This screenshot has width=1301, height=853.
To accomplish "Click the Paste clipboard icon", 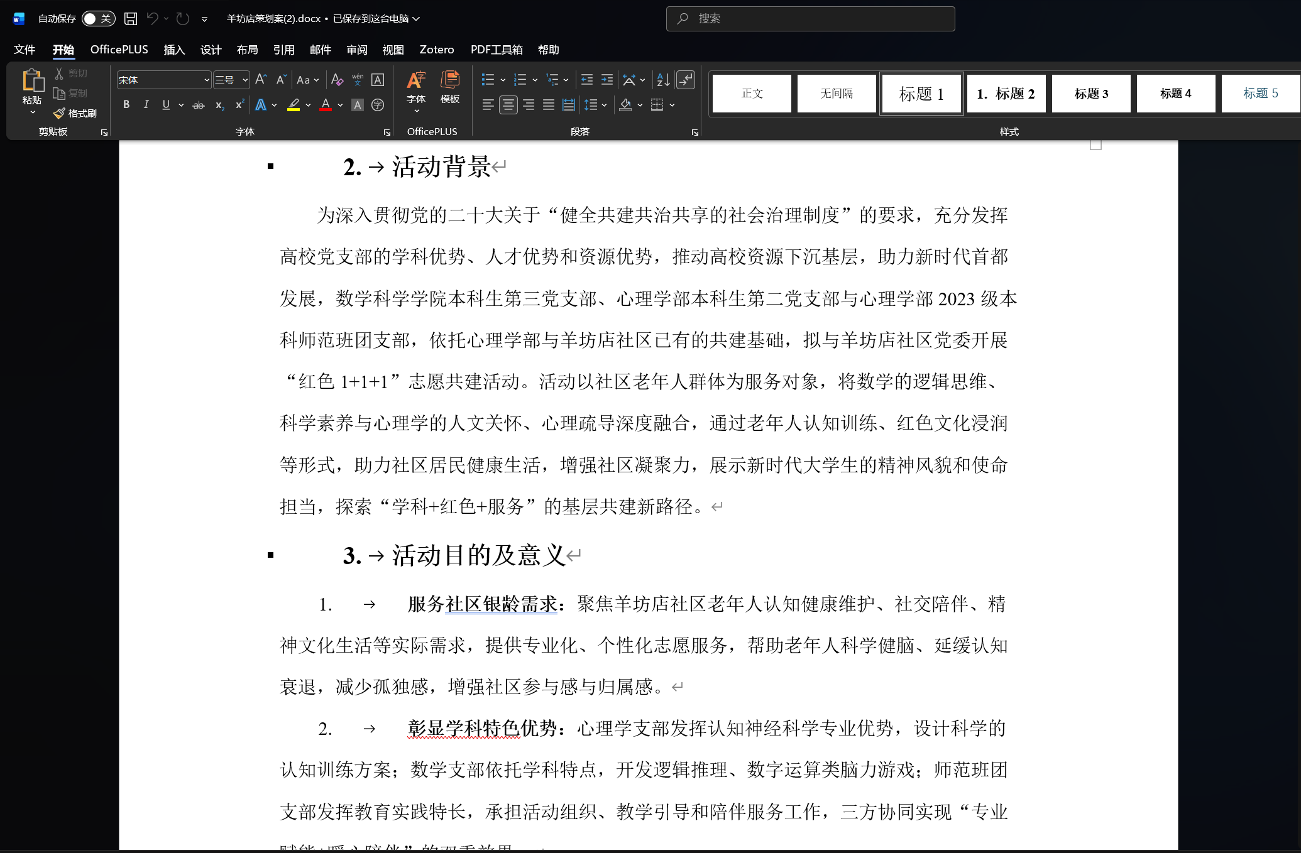I will pyautogui.click(x=32, y=80).
